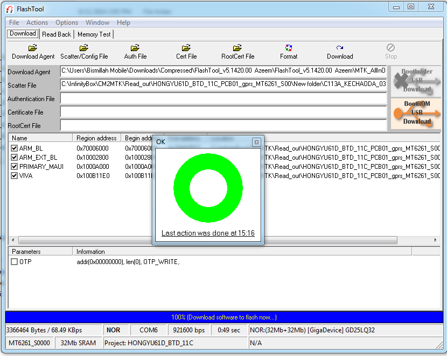Image resolution: width=447 pixels, height=356 pixels.
Task: Maximize the FlashTool window
Action: 411,7
